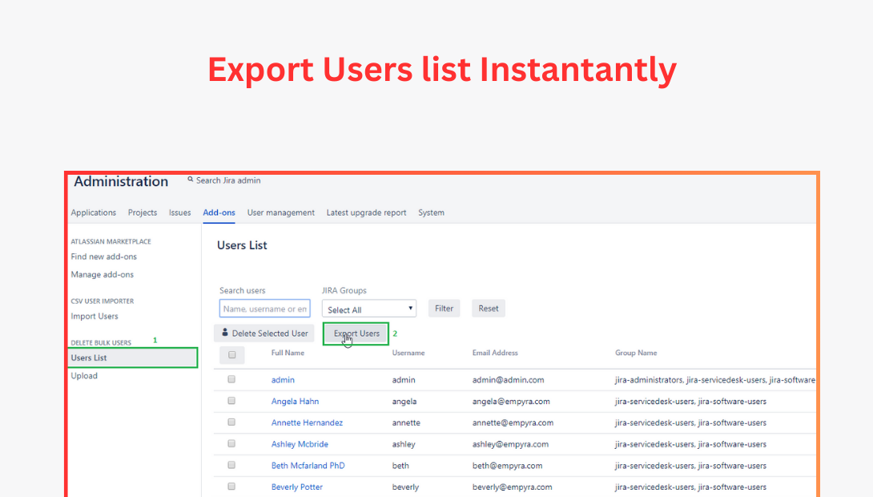Image resolution: width=873 pixels, height=497 pixels.
Task: Select Users List in the sidebar
Action: coord(132,358)
